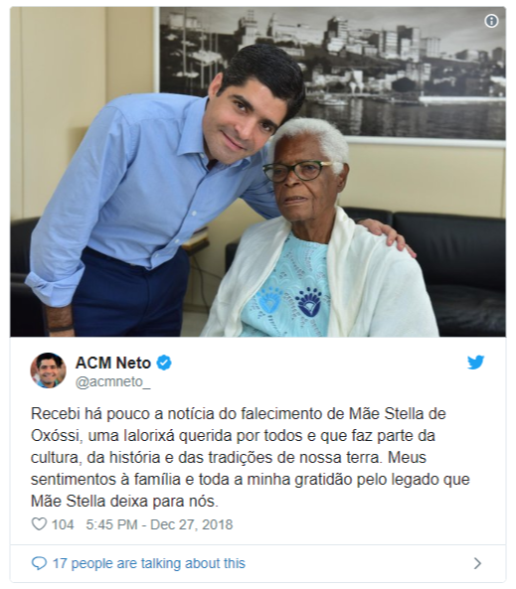Visit the @acmneto_ handle link
This screenshot has width=516, height=589.
tap(112, 382)
